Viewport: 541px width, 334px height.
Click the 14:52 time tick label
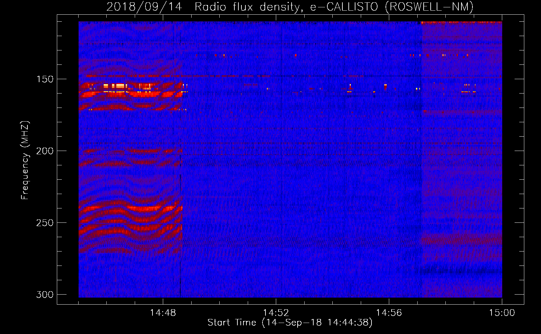276,313
